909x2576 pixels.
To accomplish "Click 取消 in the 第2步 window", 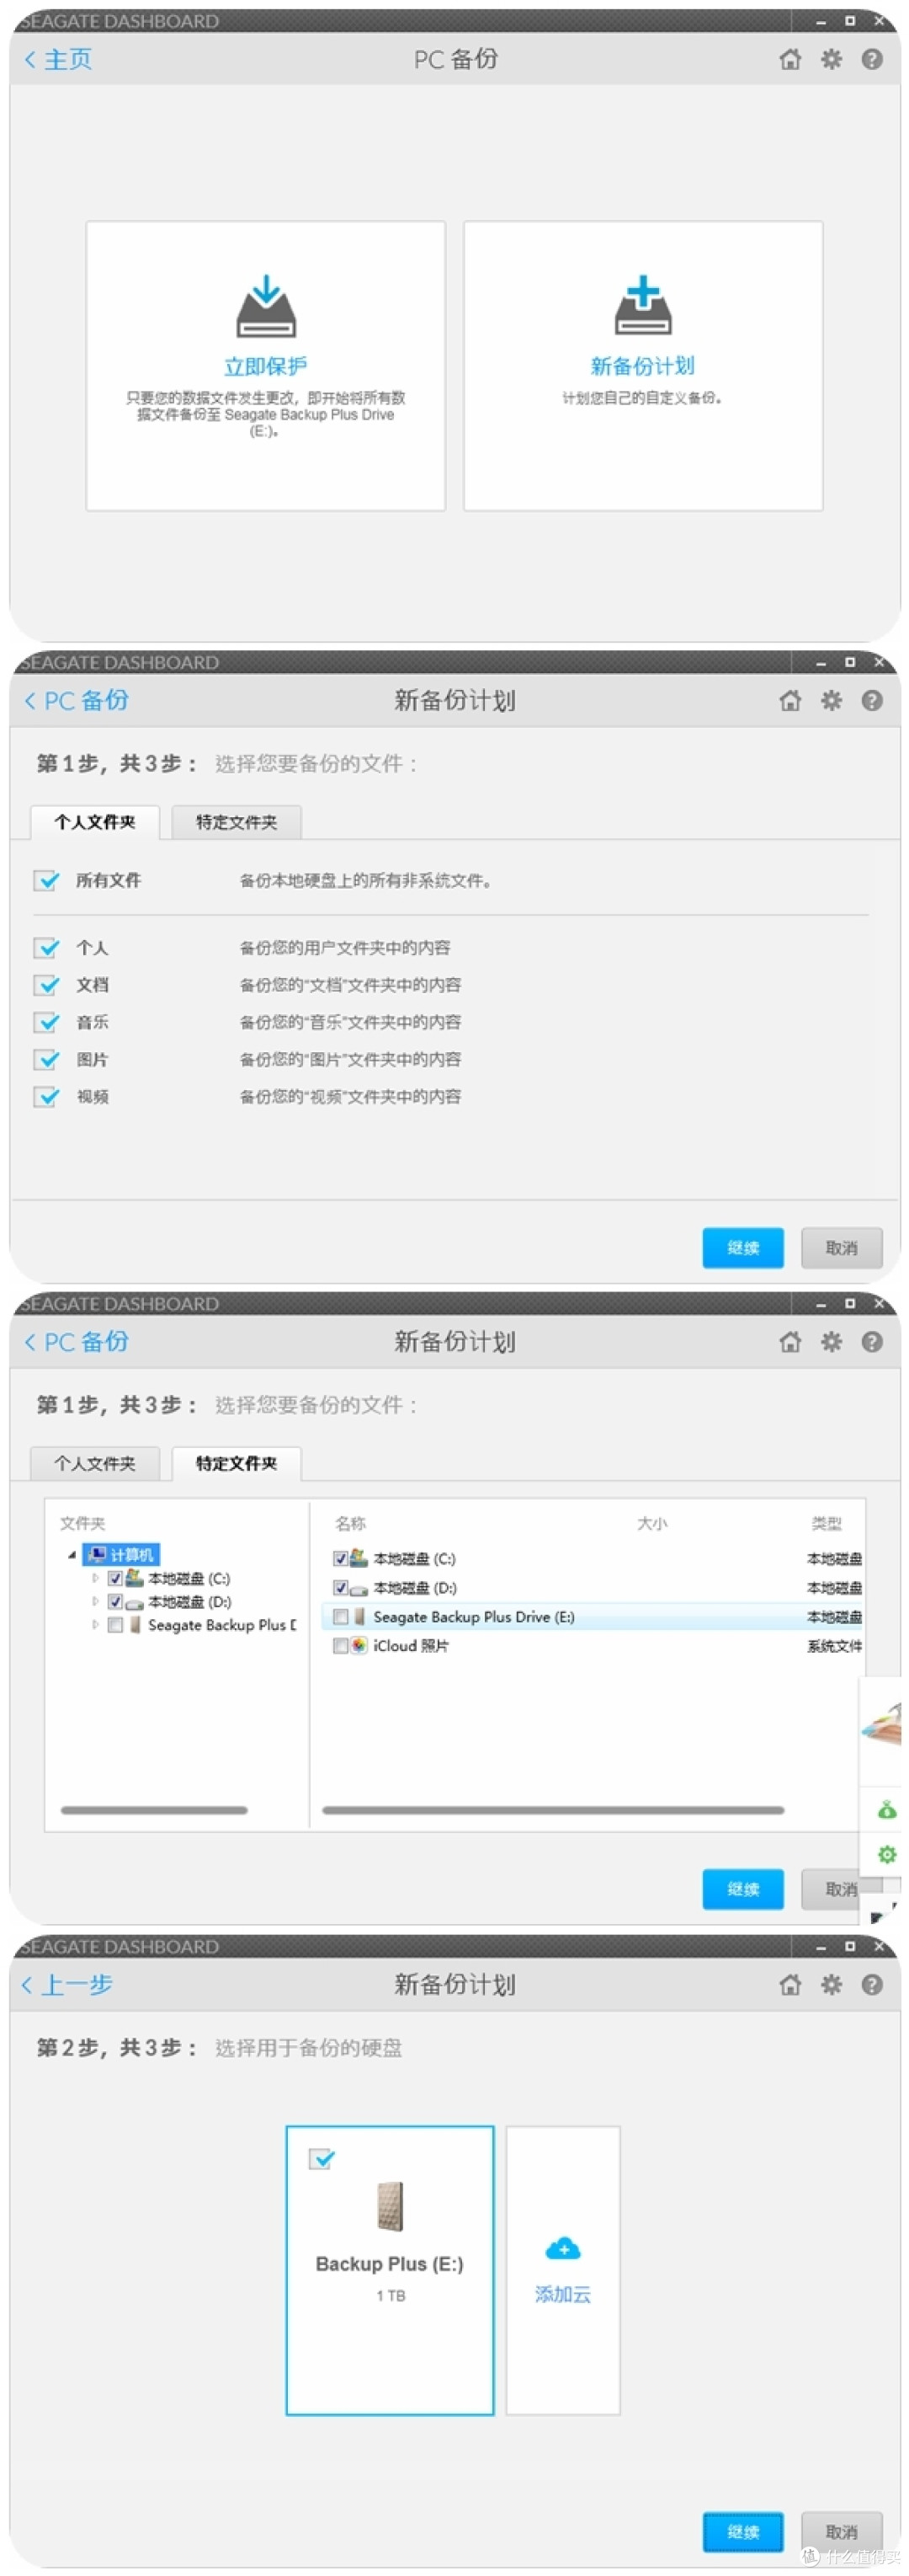I will pos(841,2532).
